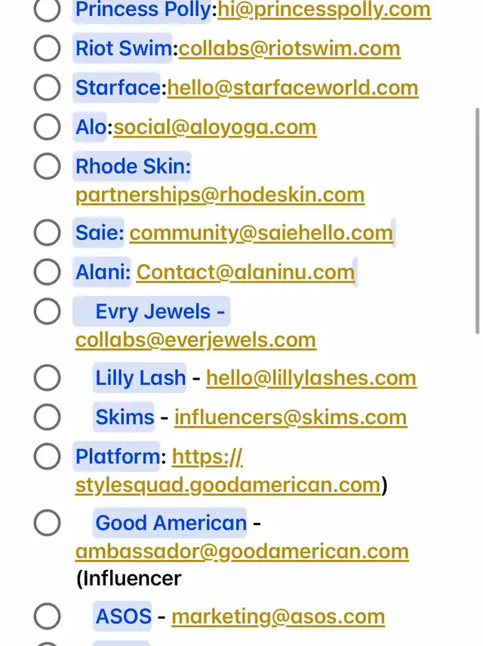Check the Lilly Lash item circle
Viewport: 483px width, 646px height.
(x=47, y=377)
